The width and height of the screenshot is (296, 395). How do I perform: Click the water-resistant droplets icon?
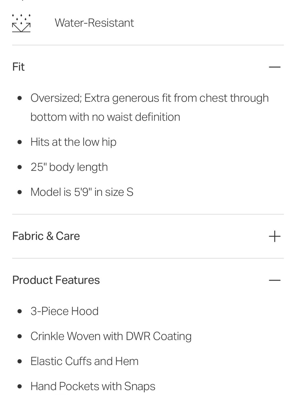(x=21, y=23)
